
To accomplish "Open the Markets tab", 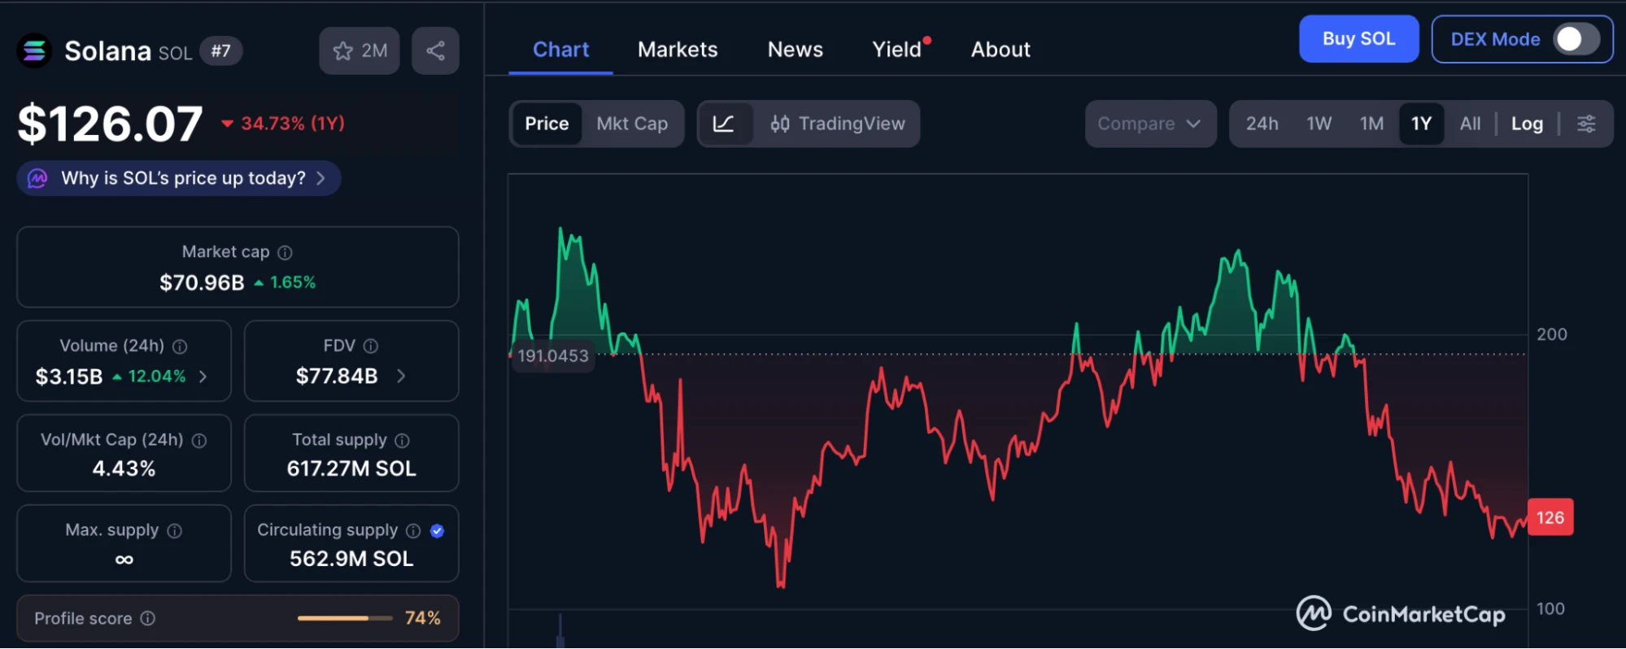I will point(678,50).
